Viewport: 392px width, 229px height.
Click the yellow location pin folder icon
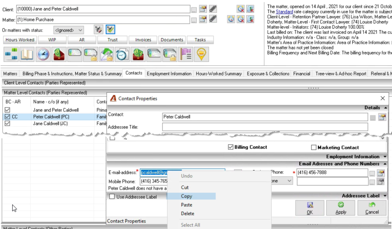[x=202, y=54]
